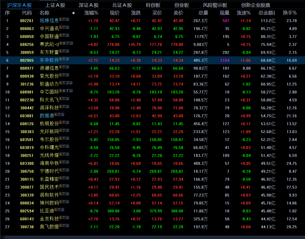
Task: Select stock 拓维信息
Action: coord(49,21)
